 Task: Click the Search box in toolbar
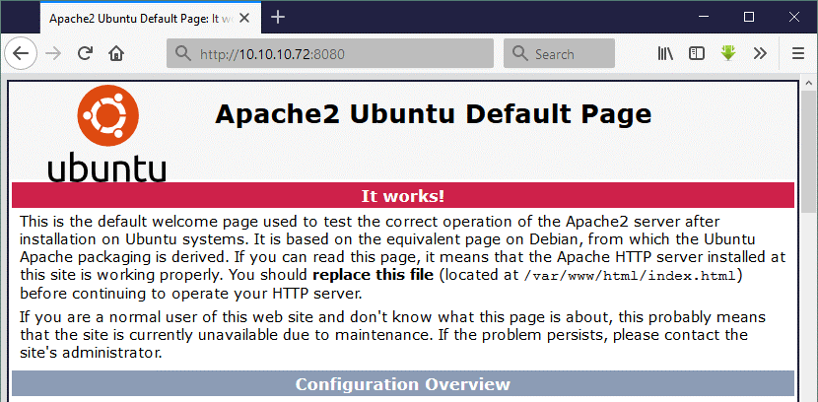(559, 53)
